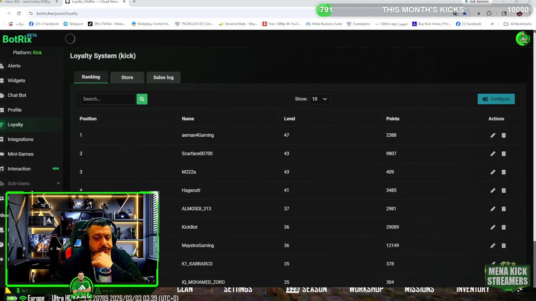Open Widgets in the sidebar
This screenshot has height=301, width=536.
click(x=31, y=80)
